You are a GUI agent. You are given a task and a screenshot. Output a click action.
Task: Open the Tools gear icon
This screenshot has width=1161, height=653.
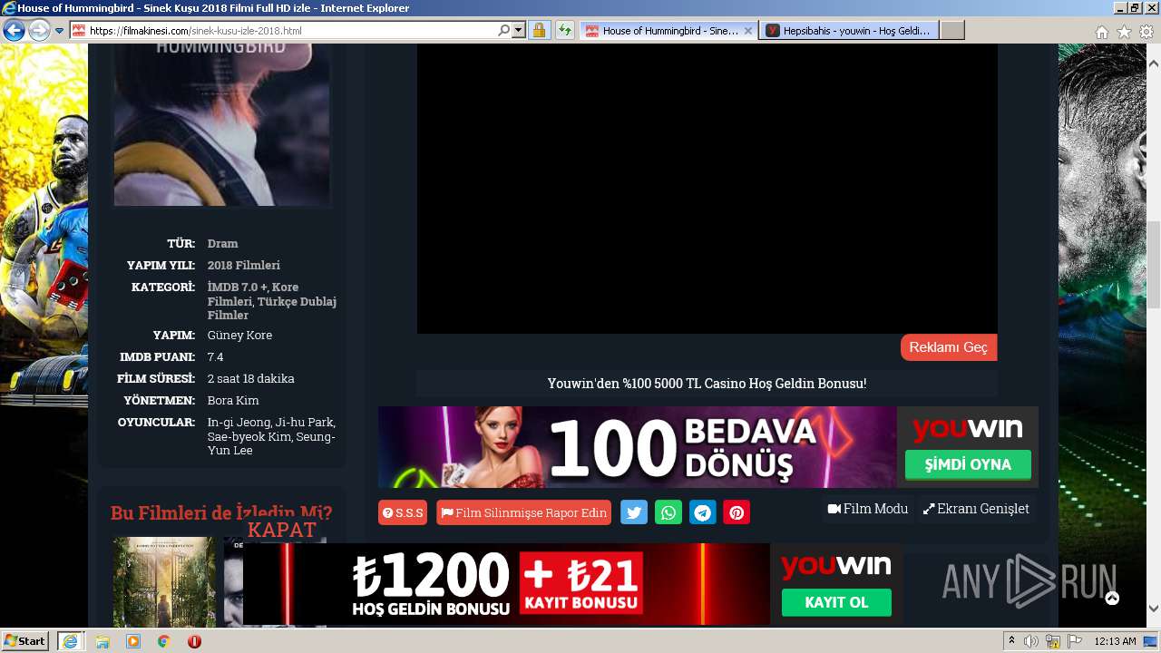pos(1146,32)
